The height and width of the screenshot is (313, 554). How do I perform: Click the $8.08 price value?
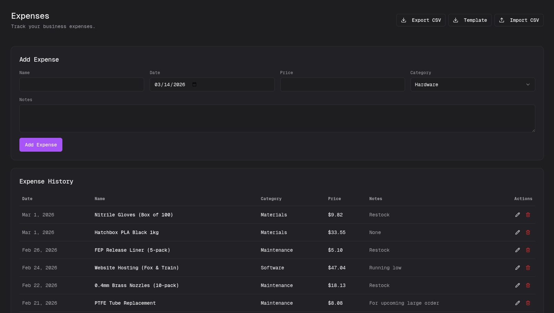(335, 303)
